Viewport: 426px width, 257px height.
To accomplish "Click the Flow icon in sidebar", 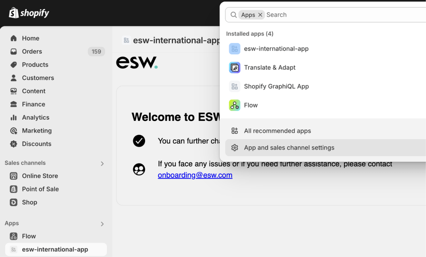I will 13,236.
